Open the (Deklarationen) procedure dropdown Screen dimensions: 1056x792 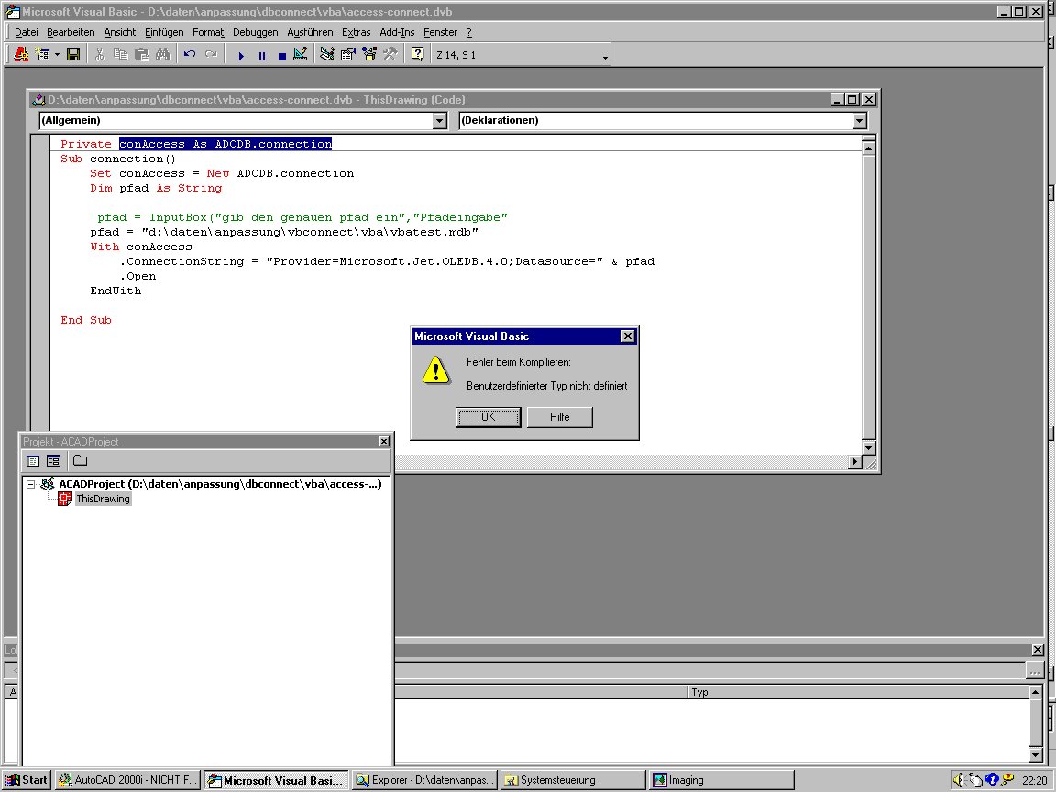tap(859, 121)
